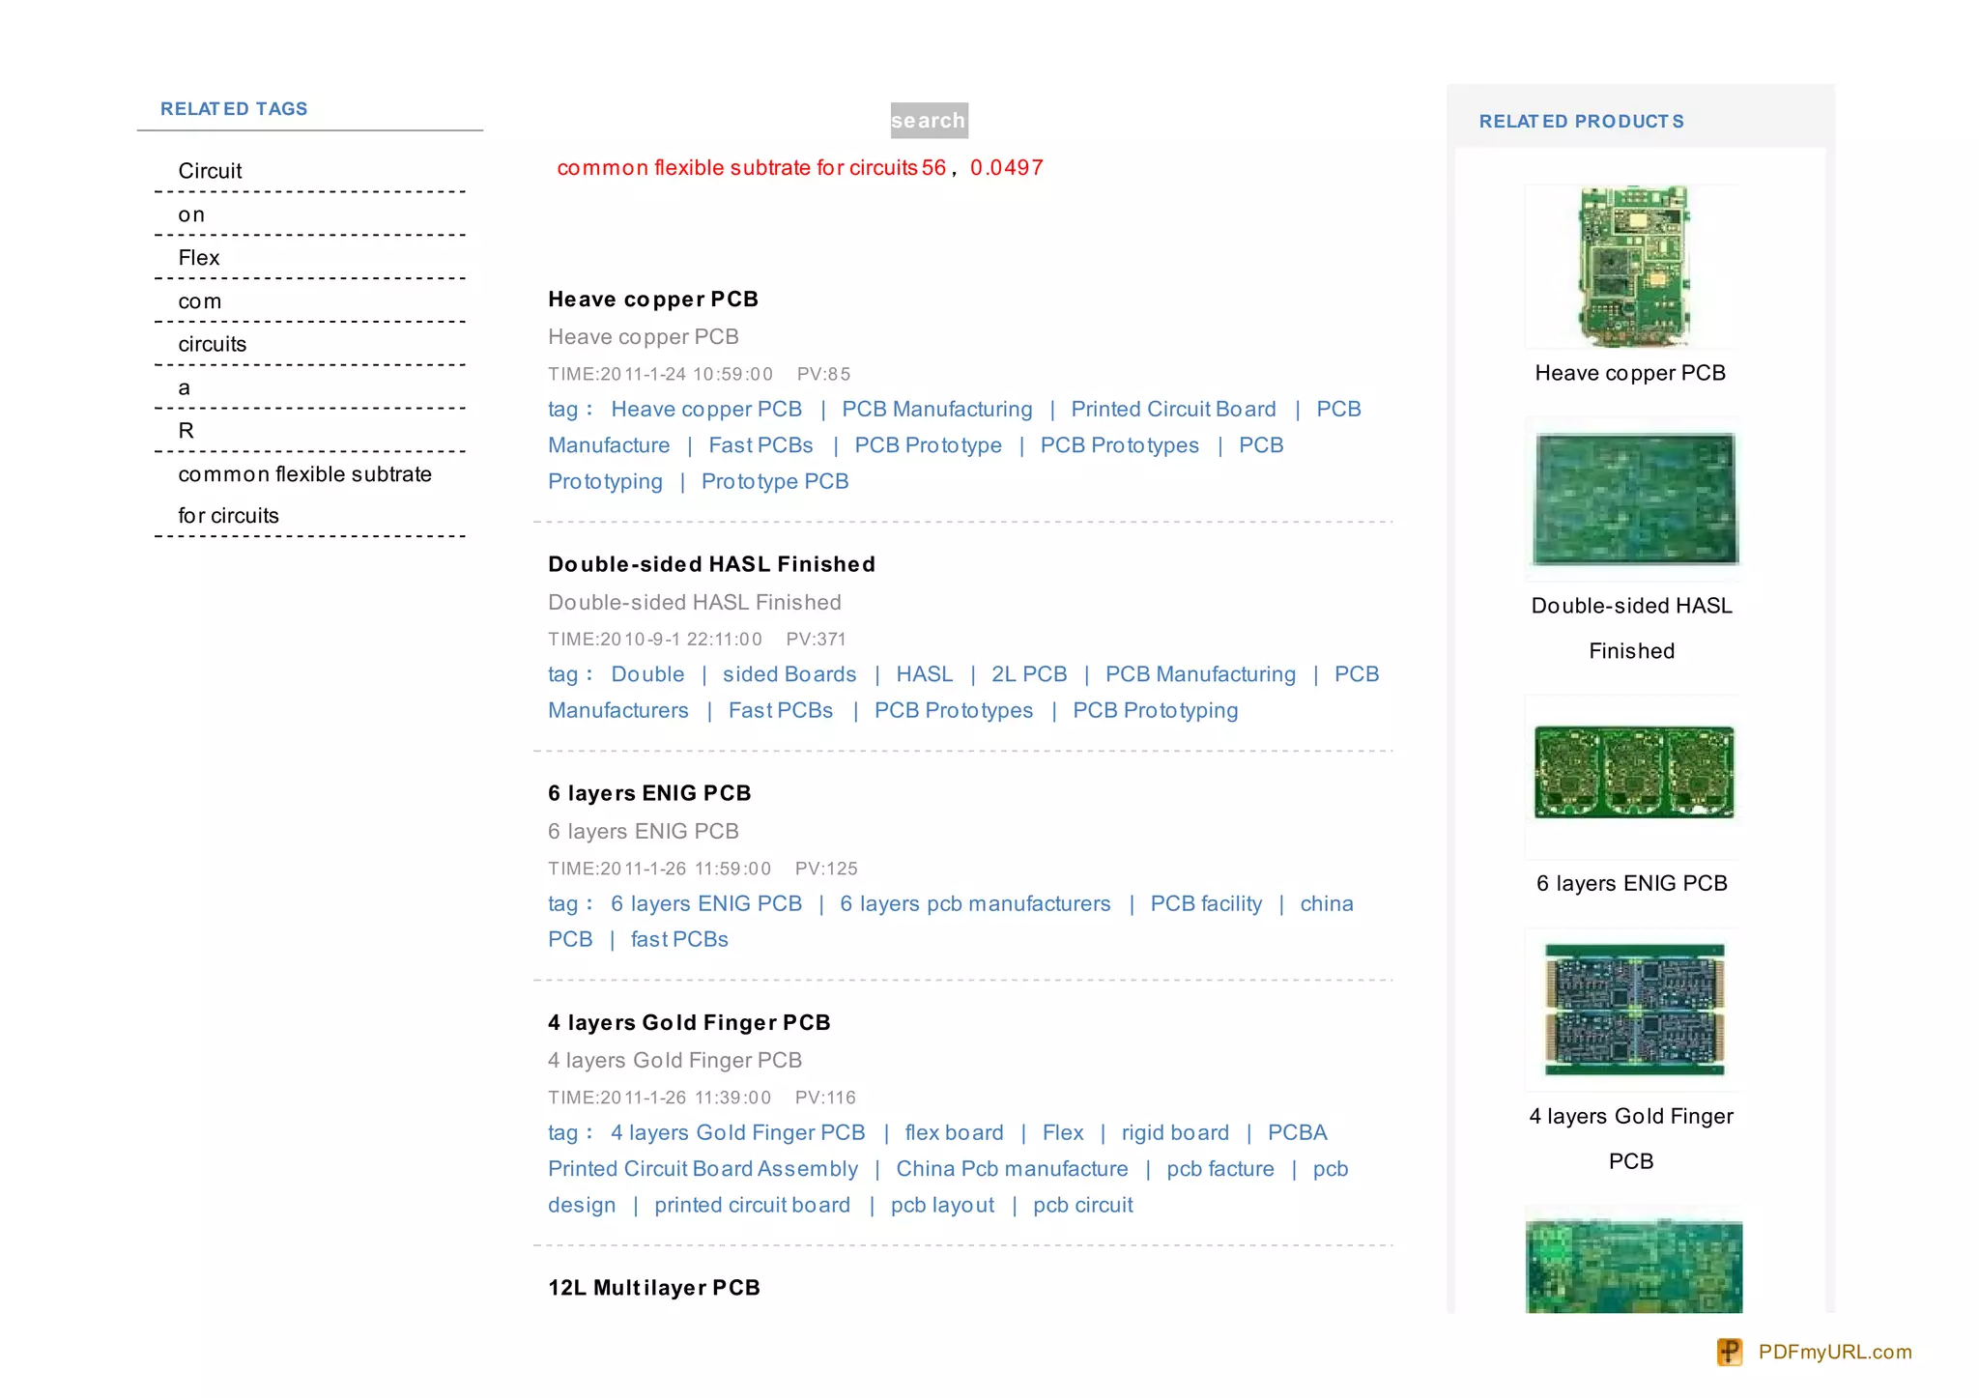Click the flex board tag link
The image size is (1979, 1398).
coord(954,1133)
